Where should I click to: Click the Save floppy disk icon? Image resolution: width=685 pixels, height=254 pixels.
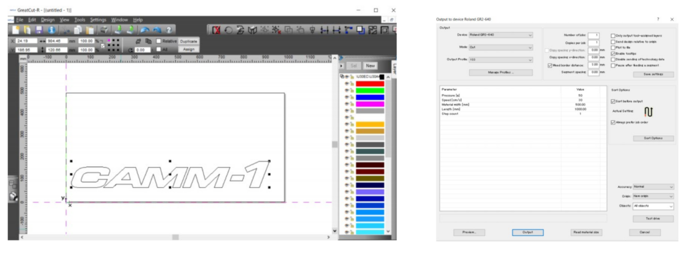click(39, 29)
